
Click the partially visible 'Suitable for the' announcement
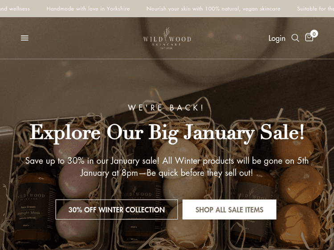(x=315, y=9)
